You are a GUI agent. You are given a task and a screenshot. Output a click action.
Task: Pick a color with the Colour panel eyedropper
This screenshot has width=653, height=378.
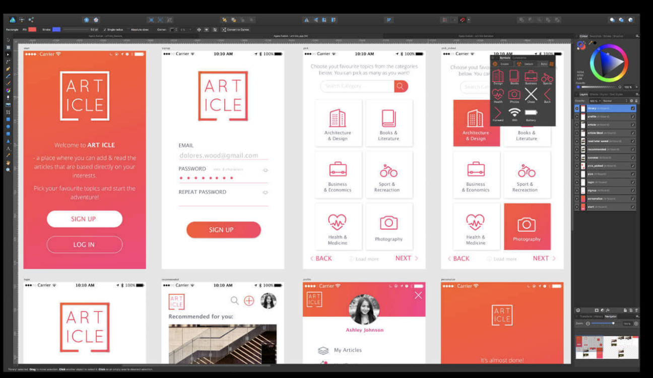click(x=591, y=43)
